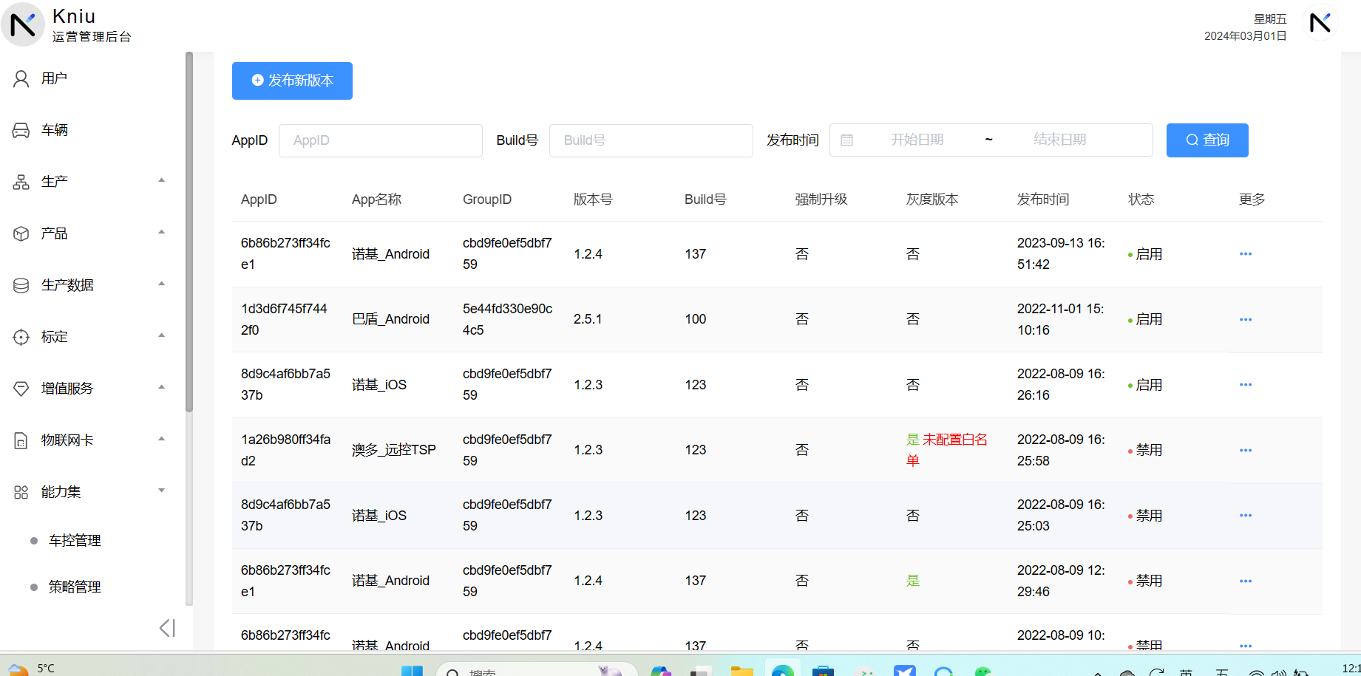Open more actions for the 2022-08-09 12:29:46 row
This screenshot has width=1361, height=676.
(1246, 581)
